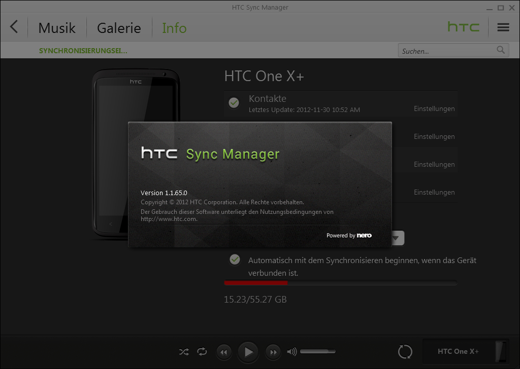The height and width of the screenshot is (369, 520).
Task: Toggle shuffle playback
Action: 184,351
